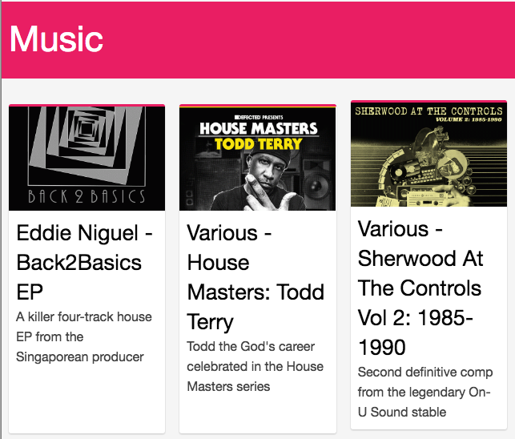This screenshot has height=439, width=515.
Task: Click the Second definitive comp description
Action: [x=423, y=392]
